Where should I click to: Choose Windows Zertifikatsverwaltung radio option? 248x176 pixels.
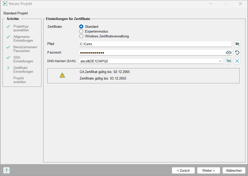point(81,36)
